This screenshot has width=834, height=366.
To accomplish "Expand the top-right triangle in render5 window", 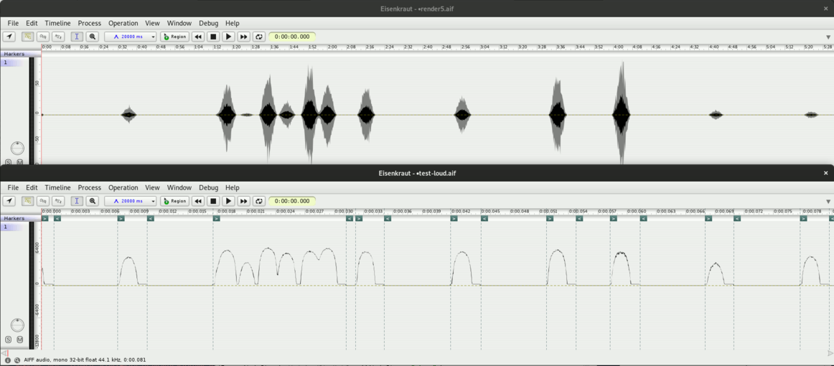I will click(x=828, y=37).
